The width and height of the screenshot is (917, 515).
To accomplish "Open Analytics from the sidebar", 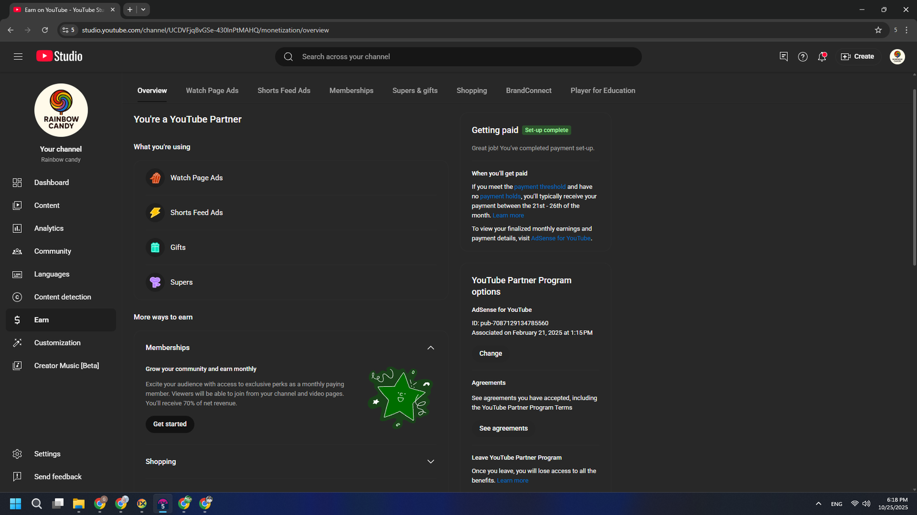I will [49, 228].
